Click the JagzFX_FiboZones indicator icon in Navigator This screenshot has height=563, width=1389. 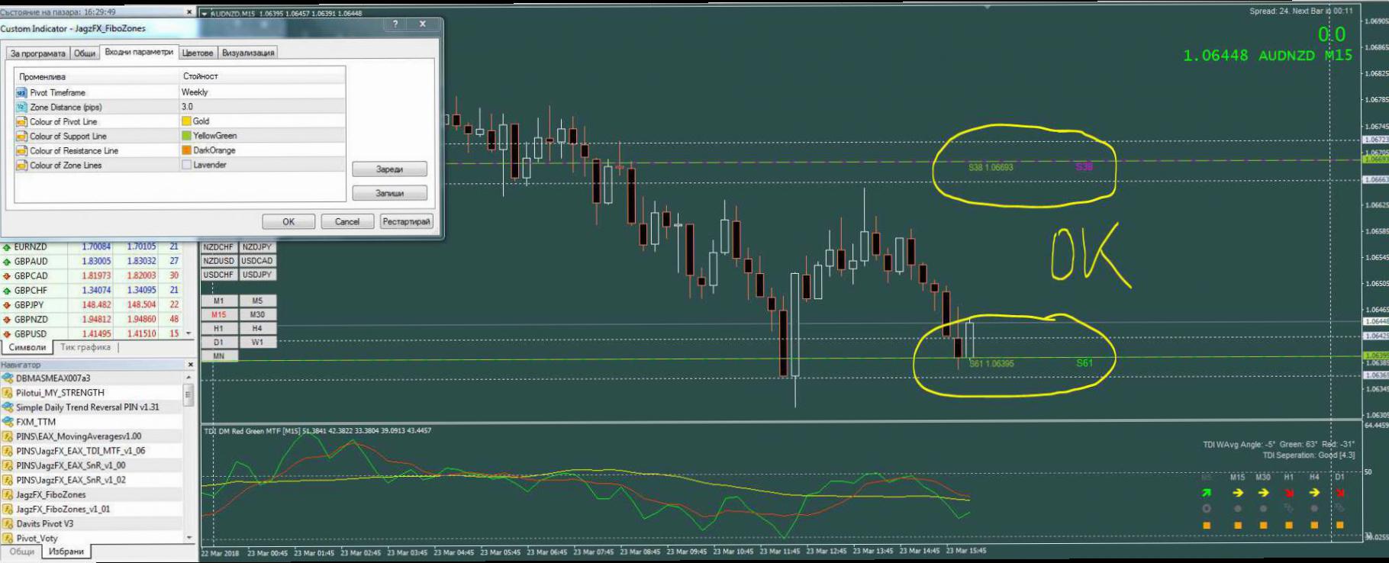8,494
